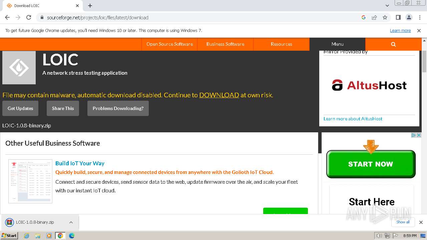Open the Build IoT Your Way link
Image resolution: width=427 pixels, height=240 pixels.
[x=80, y=163]
